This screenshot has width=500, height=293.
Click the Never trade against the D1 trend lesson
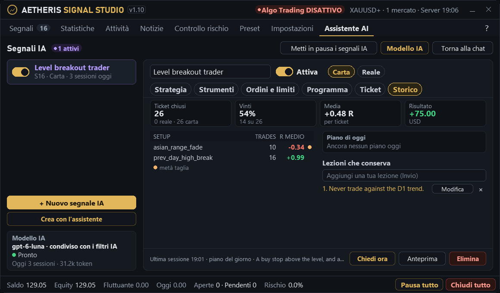click(373, 189)
